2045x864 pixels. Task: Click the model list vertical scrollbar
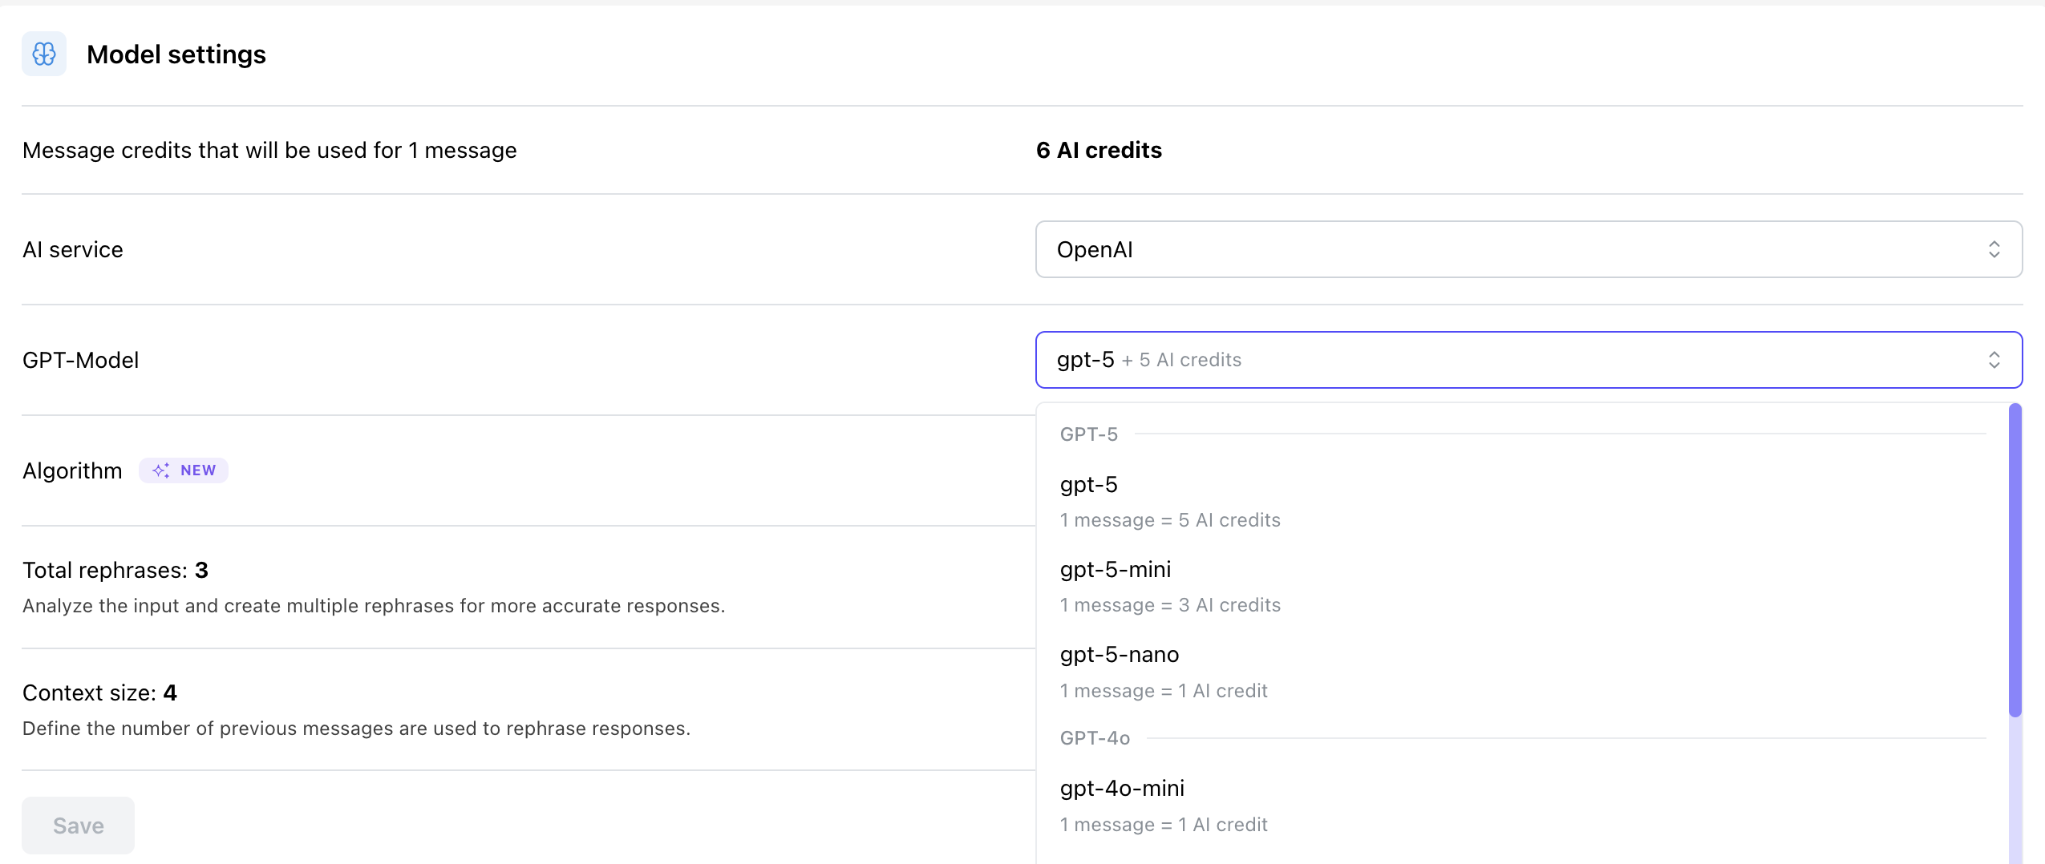pyautogui.click(x=2015, y=561)
